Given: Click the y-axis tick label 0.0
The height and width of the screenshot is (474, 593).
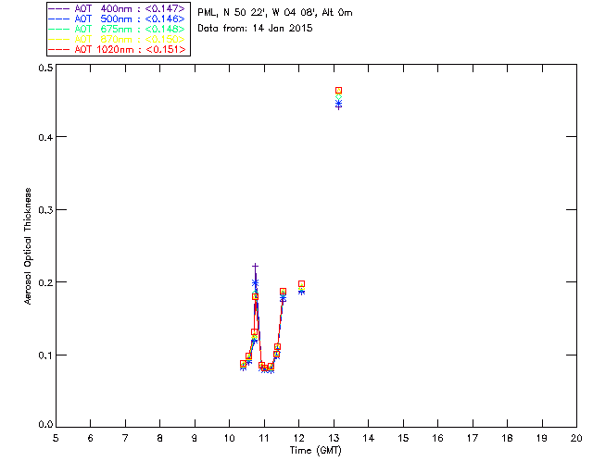Looking at the screenshot, I should [x=45, y=425].
